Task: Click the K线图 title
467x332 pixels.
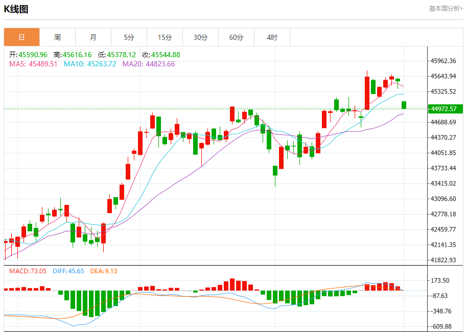Action: pyautogui.click(x=16, y=9)
